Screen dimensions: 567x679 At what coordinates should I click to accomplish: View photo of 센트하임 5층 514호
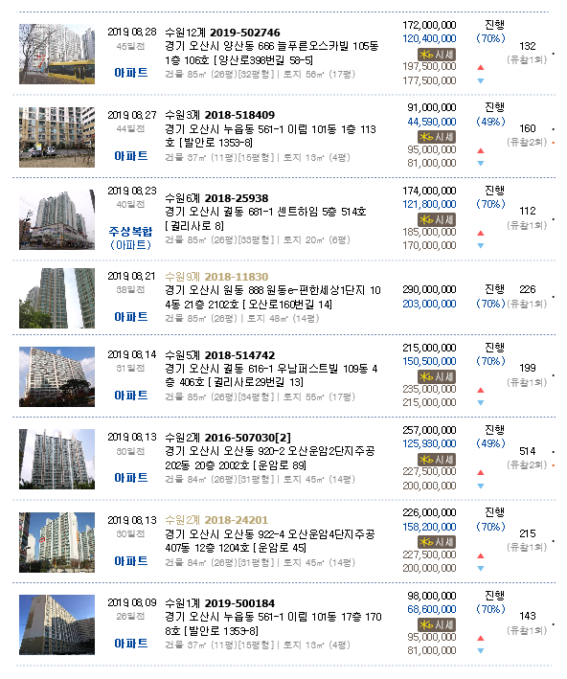point(57,219)
